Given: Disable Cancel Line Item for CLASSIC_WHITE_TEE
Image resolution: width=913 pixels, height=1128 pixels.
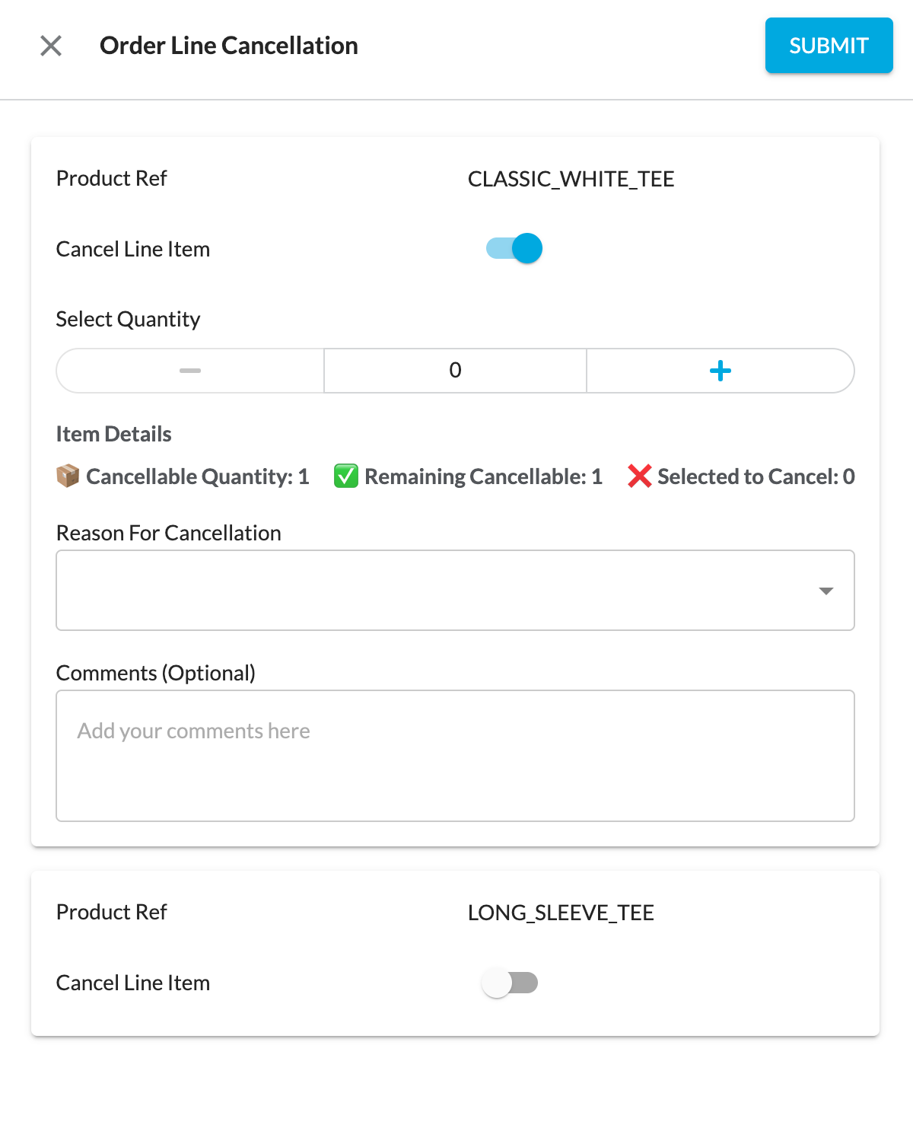Looking at the screenshot, I should (515, 248).
